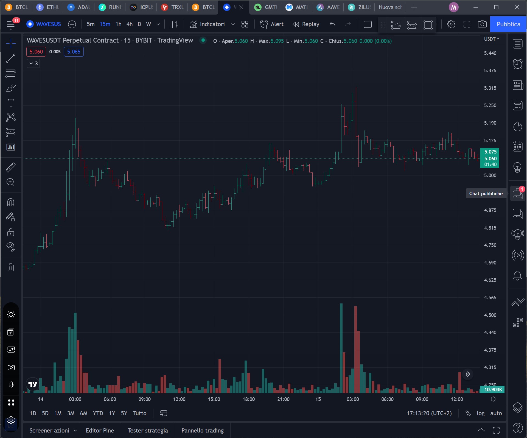The image size is (527, 438).
Task: Open the help center question icon
Action: pyautogui.click(x=518, y=428)
